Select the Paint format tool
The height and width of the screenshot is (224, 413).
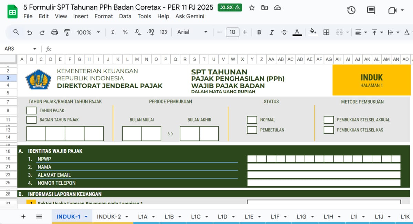point(67,32)
